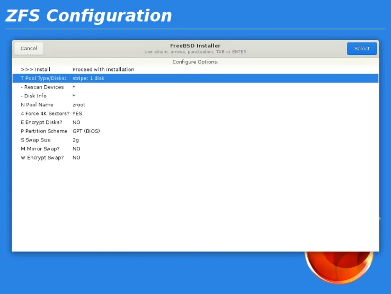Choose Pool Type/Disks row
This screenshot has width=391, height=294.
(x=43, y=78)
